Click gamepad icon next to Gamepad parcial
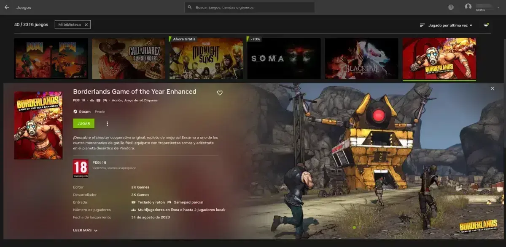The width and height of the screenshot is (506, 247). click(x=169, y=202)
